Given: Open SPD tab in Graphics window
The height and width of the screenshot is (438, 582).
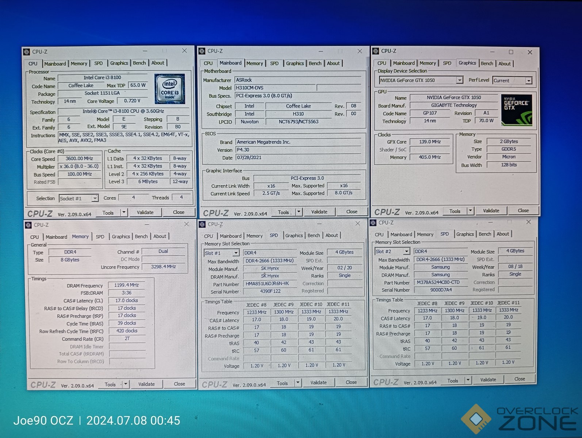Looking at the screenshot, I should pyautogui.click(x=447, y=63).
